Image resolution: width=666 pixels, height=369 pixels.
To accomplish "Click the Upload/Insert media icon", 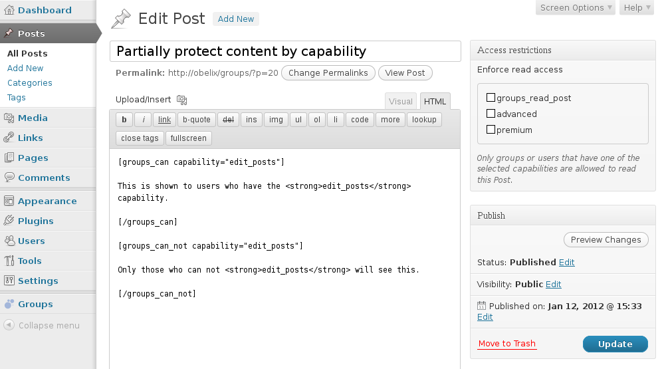I will [x=182, y=100].
